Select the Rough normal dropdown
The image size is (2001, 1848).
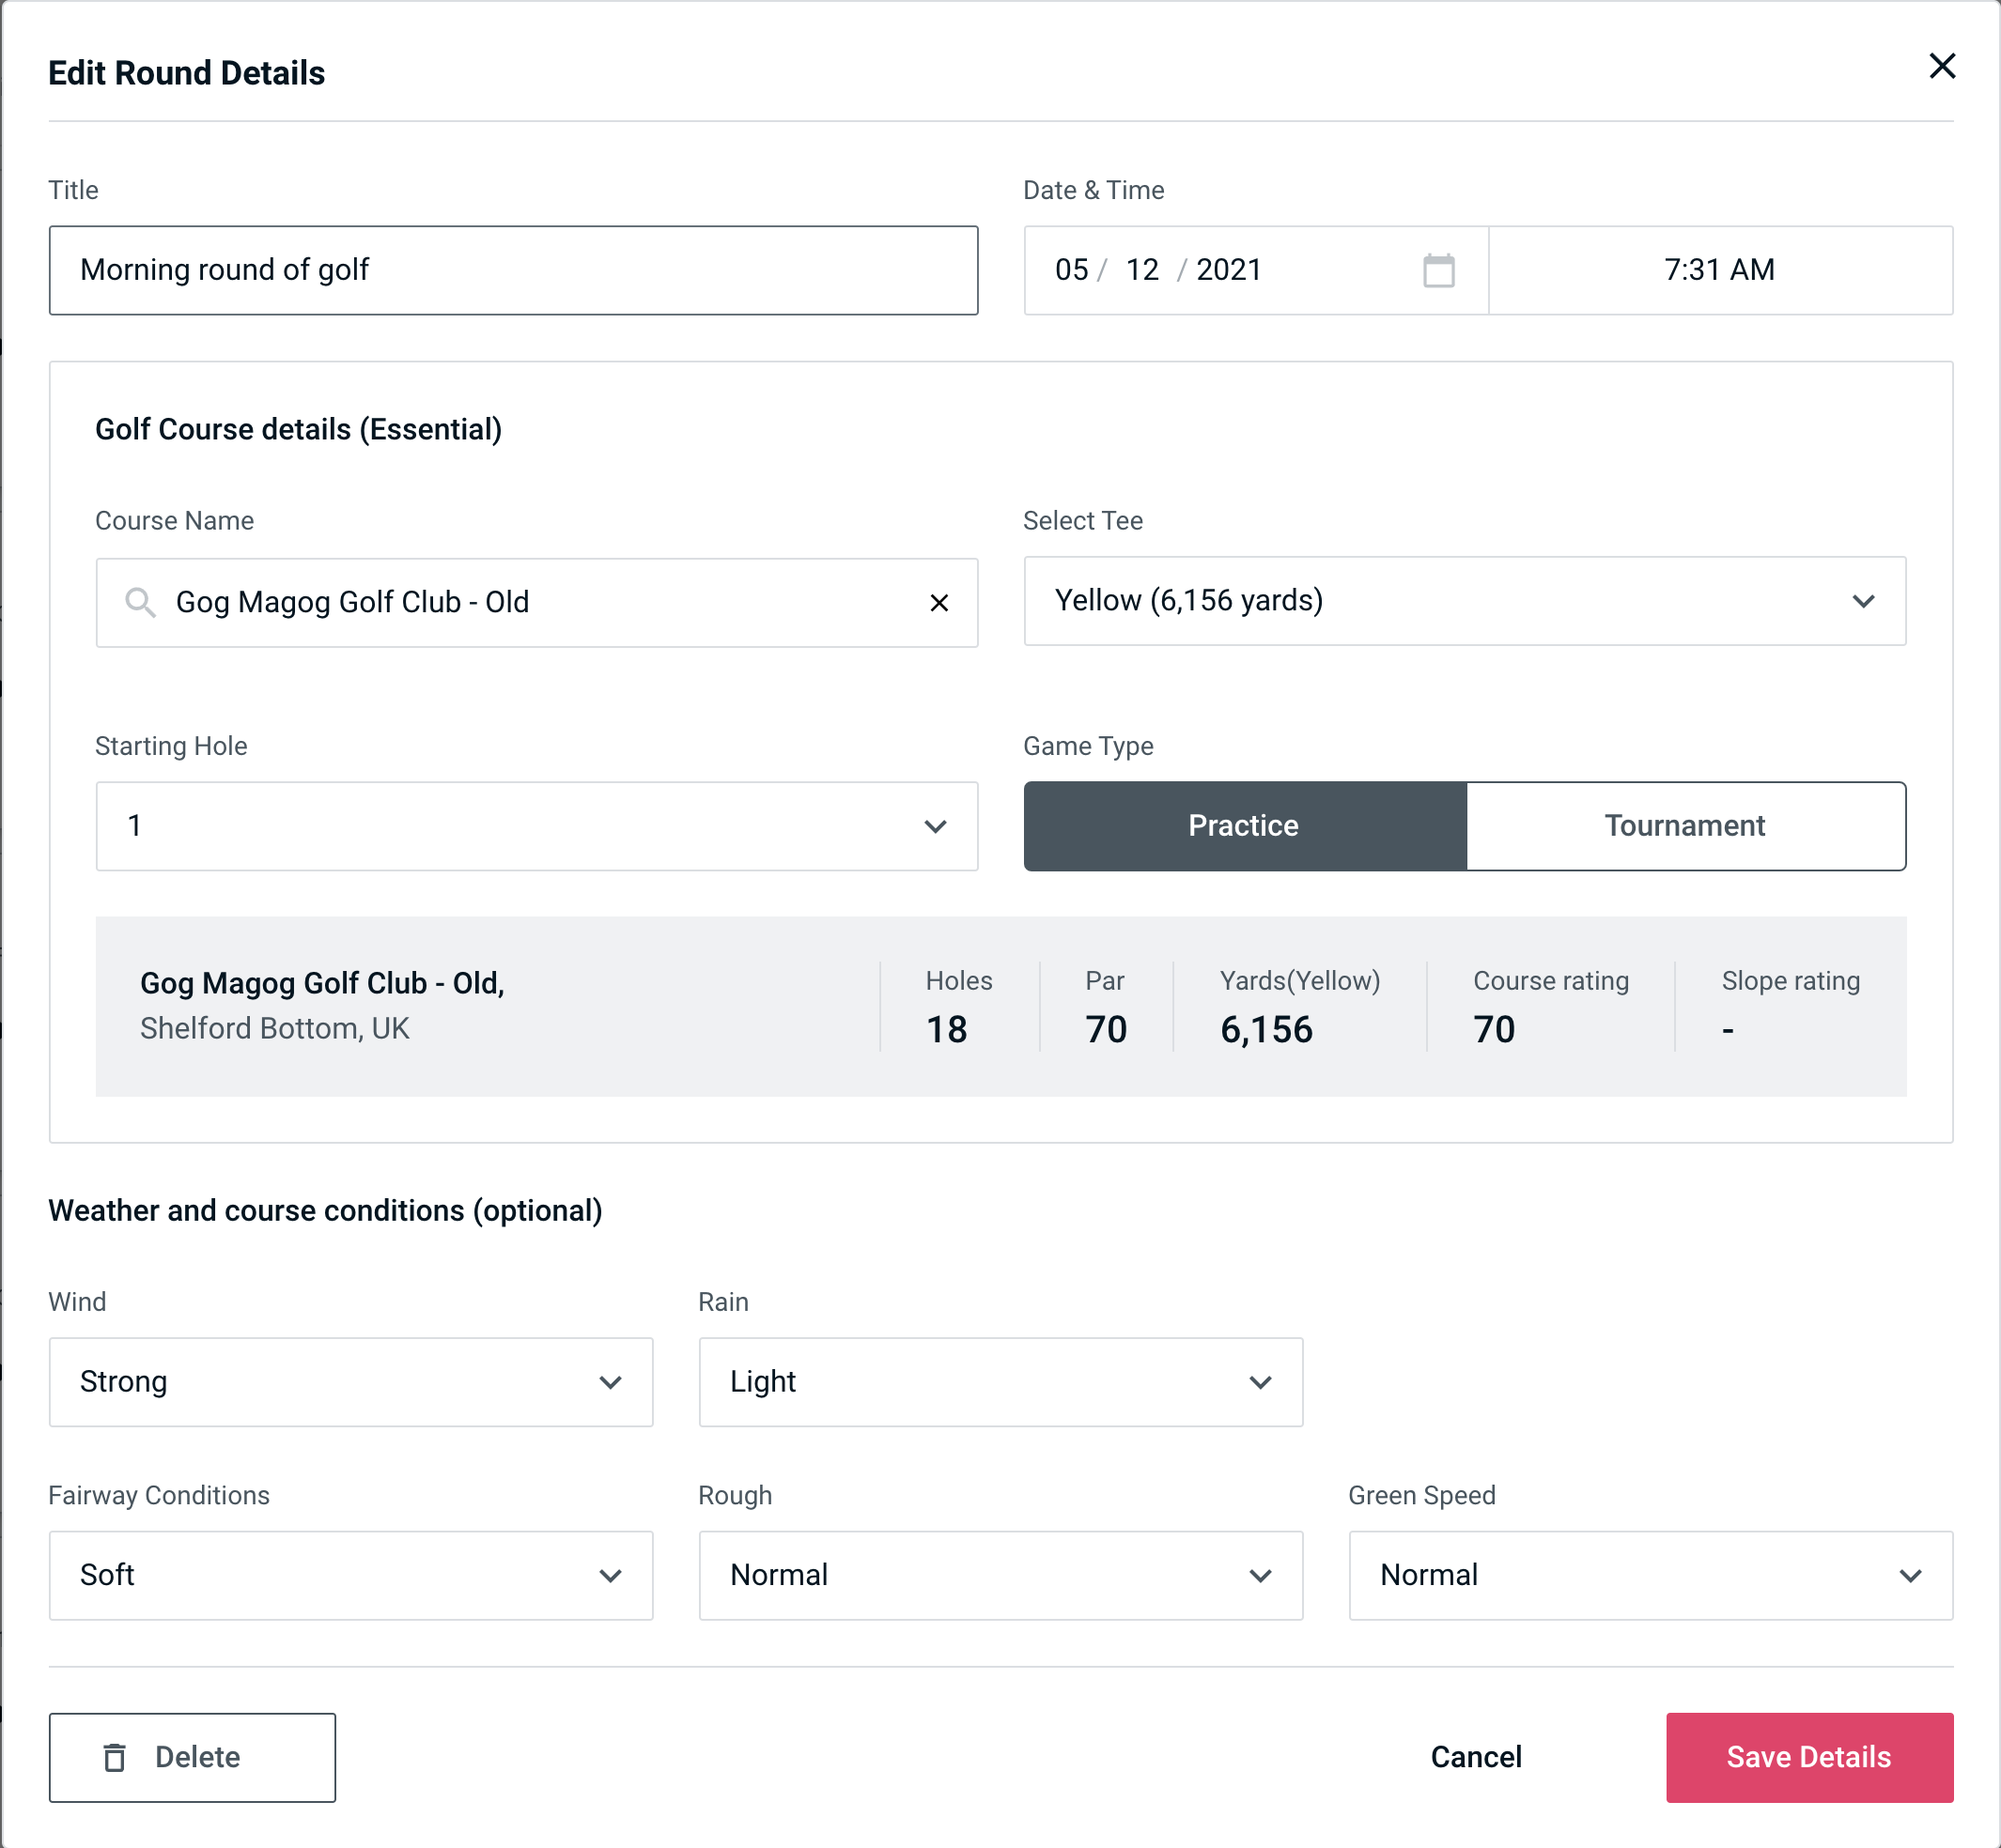[1000, 1577]
